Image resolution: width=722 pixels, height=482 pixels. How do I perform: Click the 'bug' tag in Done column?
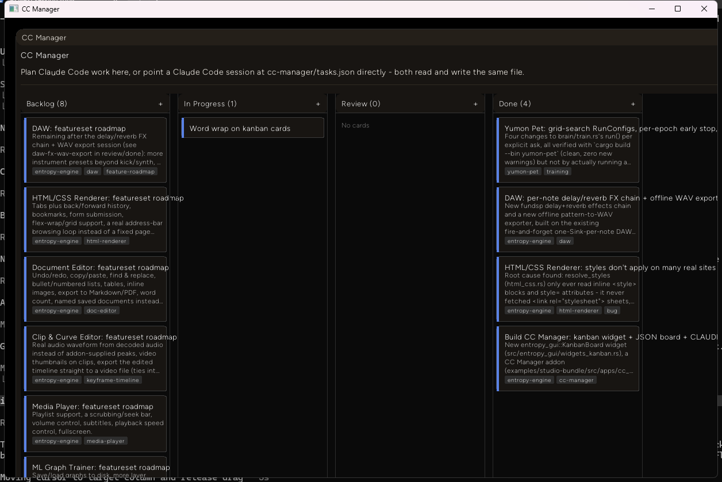(x=612, y=311)
